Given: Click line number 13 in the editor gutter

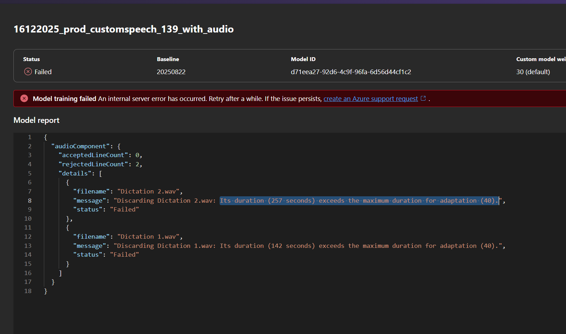Looking at the screenshot, I should 28,246.
